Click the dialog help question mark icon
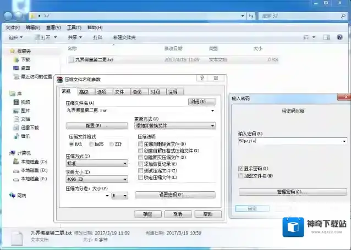The height and width of the screenshot is (250, 351). 202,79
